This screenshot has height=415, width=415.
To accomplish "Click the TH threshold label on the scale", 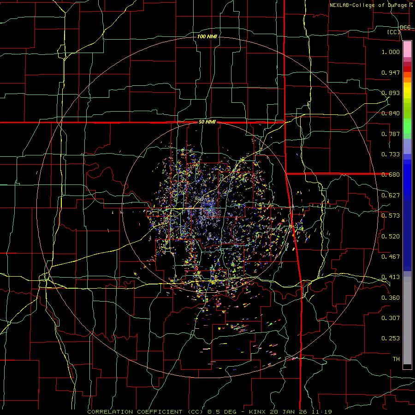I will (396, 359).
